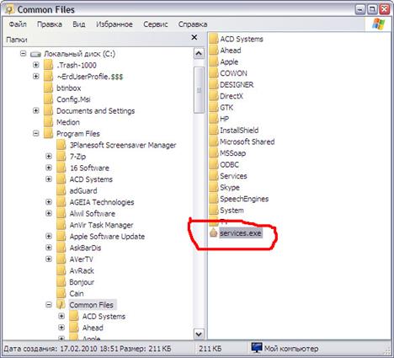Click the folder tree scroll down arrow

199,334
